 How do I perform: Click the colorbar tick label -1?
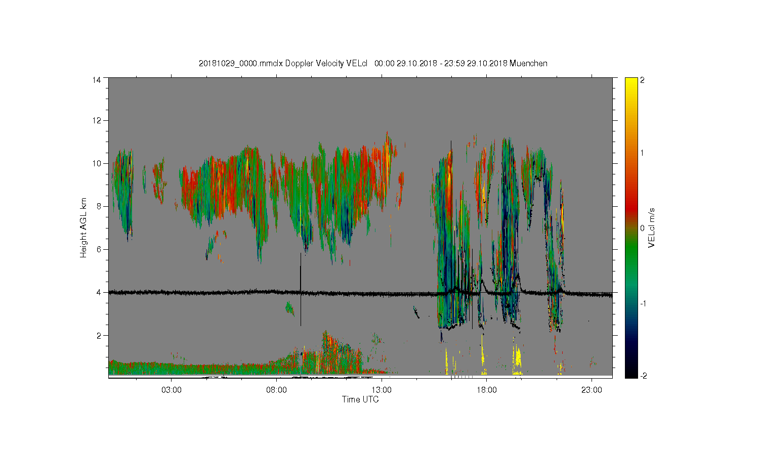point(643,303)
